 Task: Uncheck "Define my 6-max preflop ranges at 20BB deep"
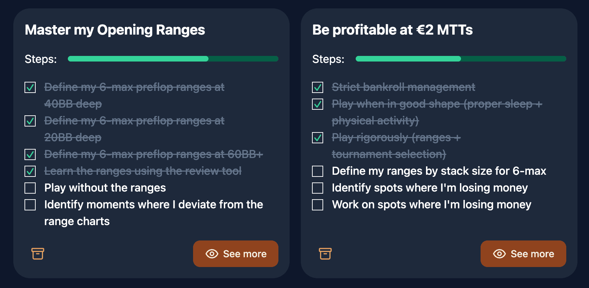[x=30, y=121]
